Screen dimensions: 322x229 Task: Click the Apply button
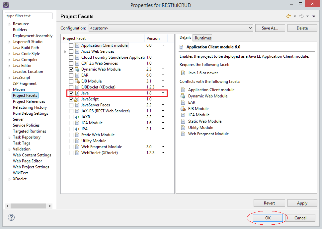click(302, 203)
